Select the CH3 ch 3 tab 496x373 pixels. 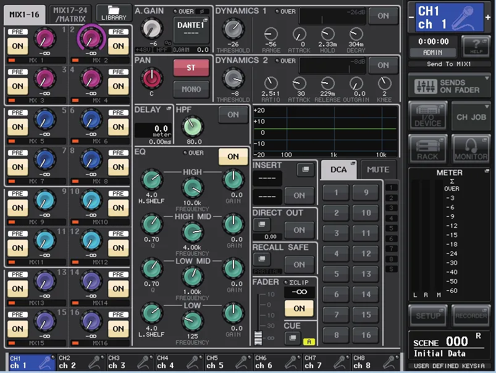[130, 362]
